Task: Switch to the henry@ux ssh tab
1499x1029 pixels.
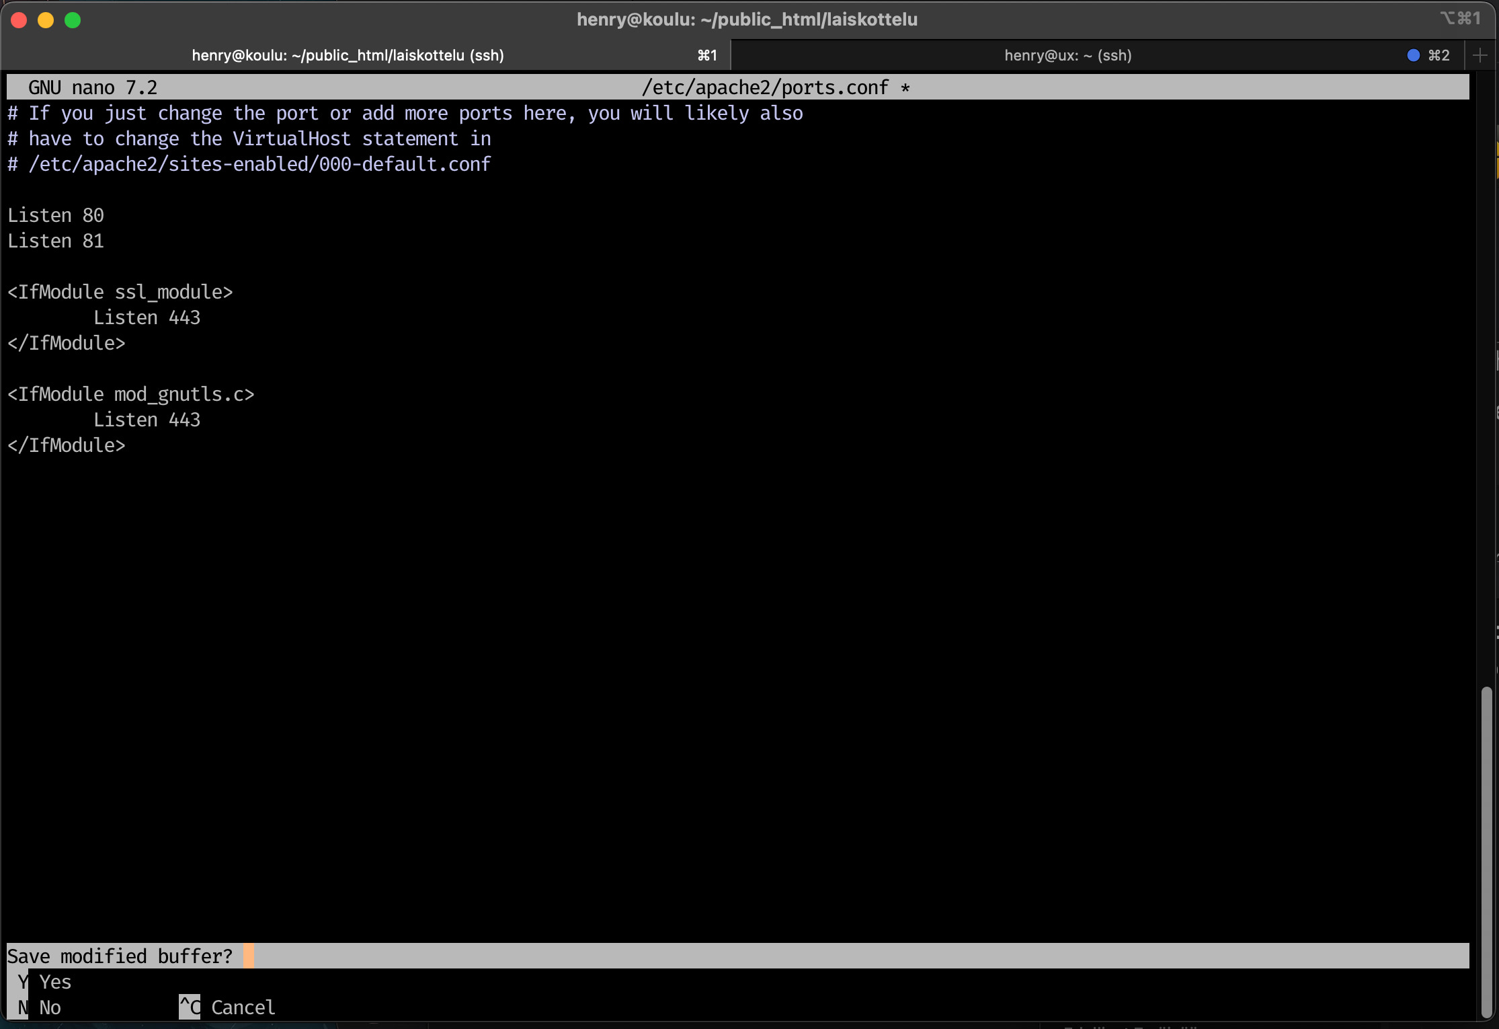Action: pyautogui.click(x=1067, y=55)
